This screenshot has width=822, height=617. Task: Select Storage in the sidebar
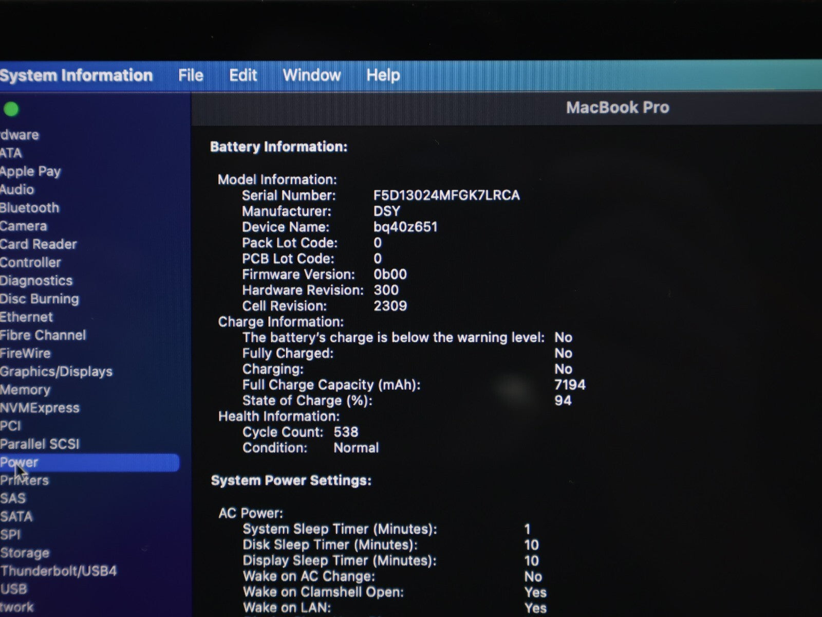25,553
